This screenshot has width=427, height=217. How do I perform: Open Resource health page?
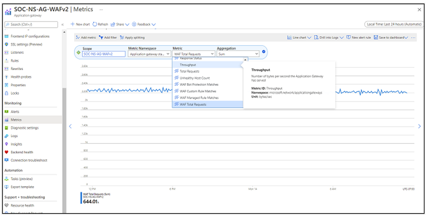(x=22, y=205)
